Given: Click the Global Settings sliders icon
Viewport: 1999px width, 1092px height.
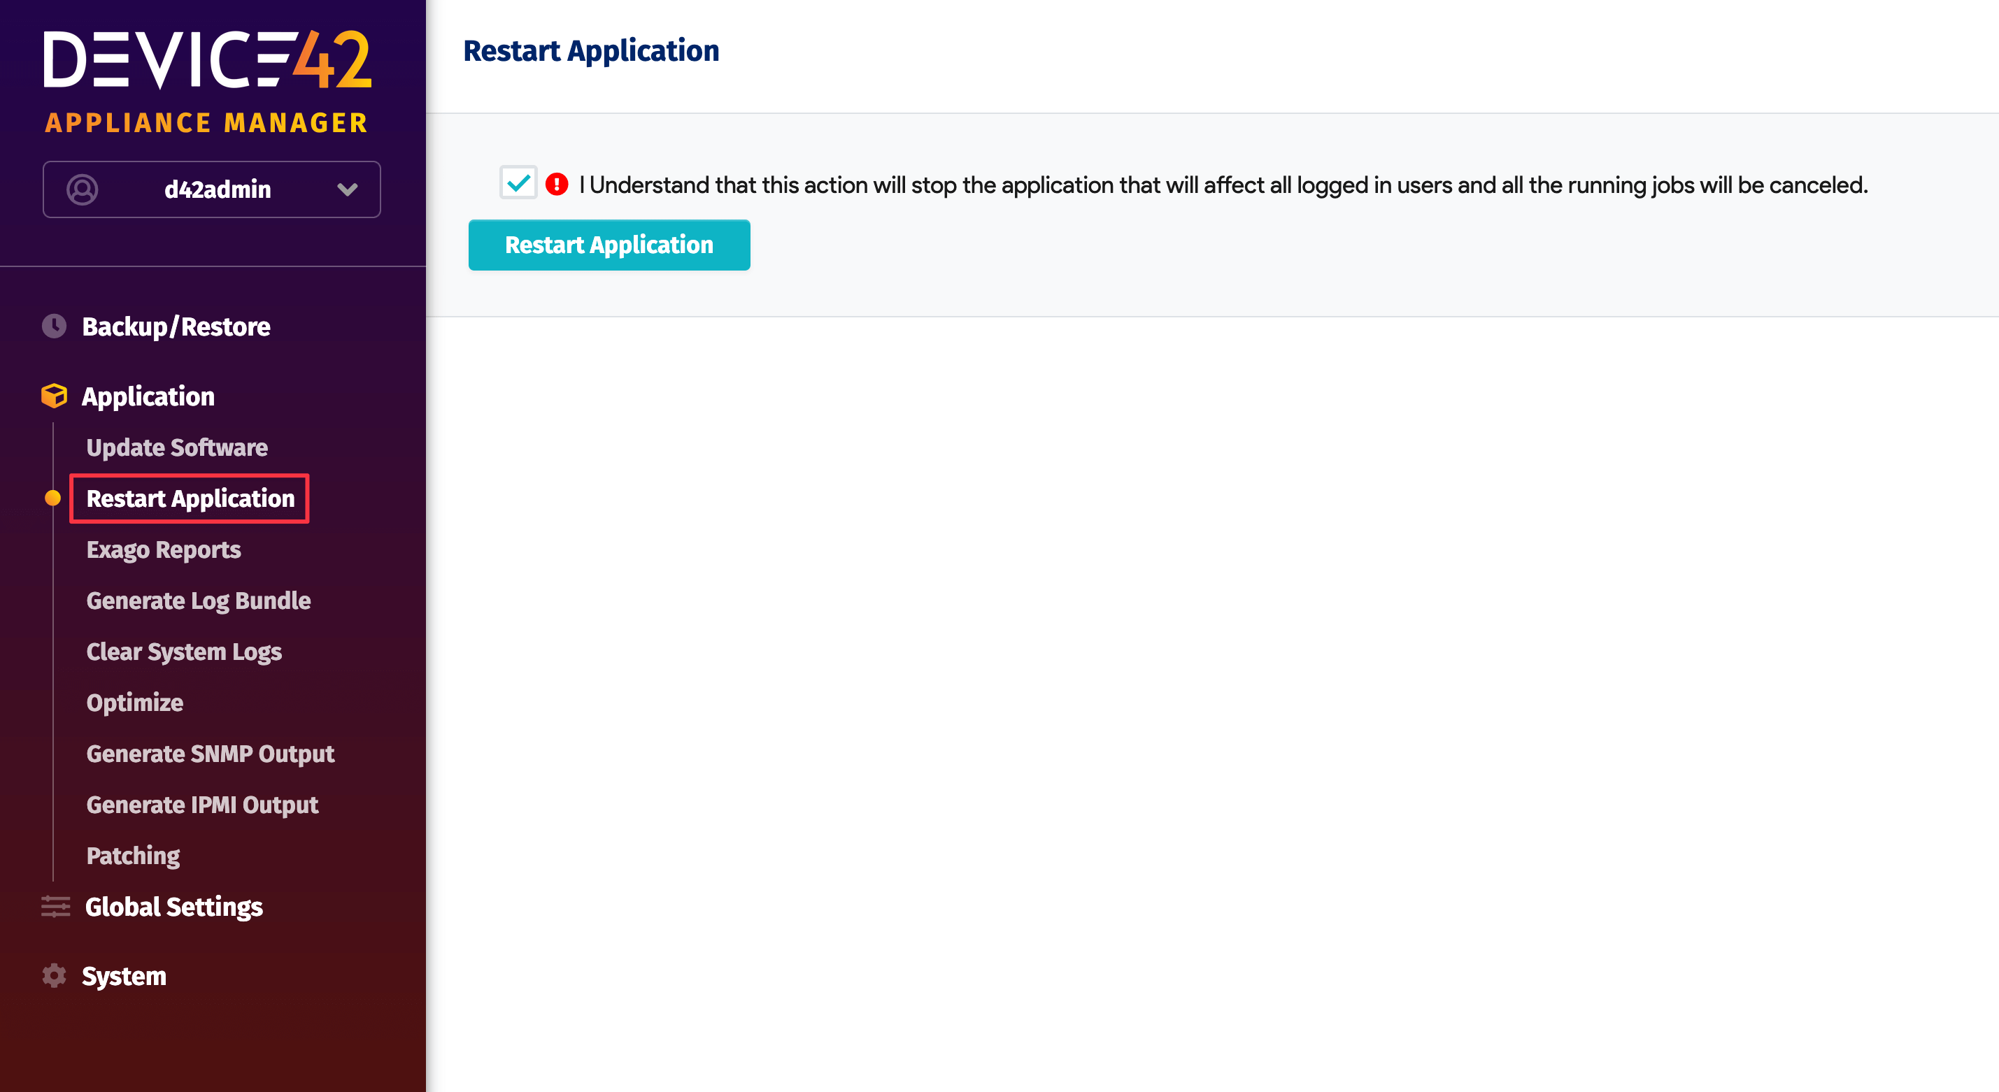Looking at the screenshot, I should pos(55,906).
